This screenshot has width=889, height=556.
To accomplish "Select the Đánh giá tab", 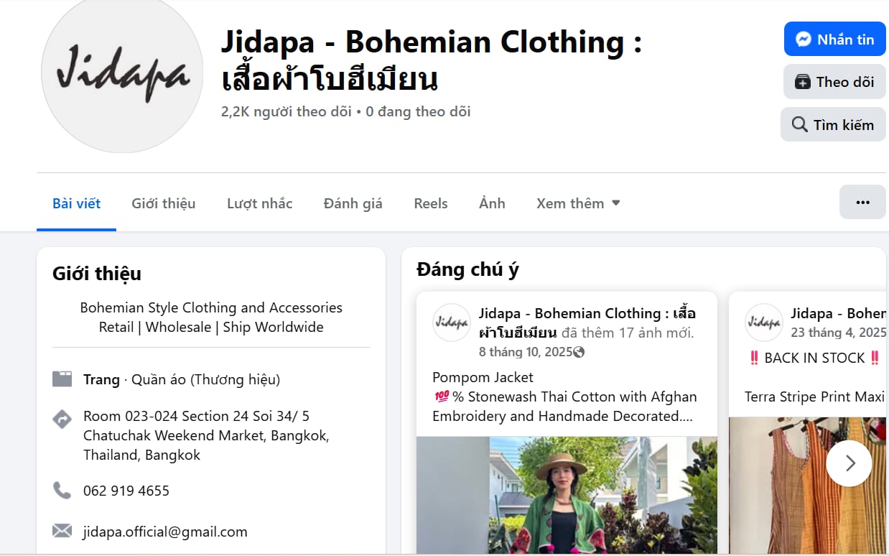I will [x=353, y=203].
